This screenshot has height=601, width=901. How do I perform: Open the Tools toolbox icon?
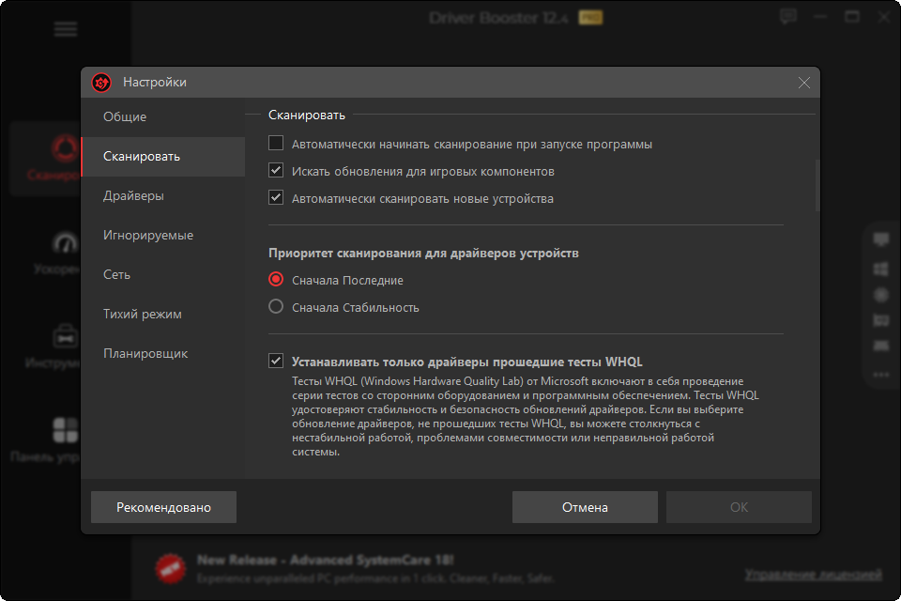pyautogui.click(x=65, y=335)
